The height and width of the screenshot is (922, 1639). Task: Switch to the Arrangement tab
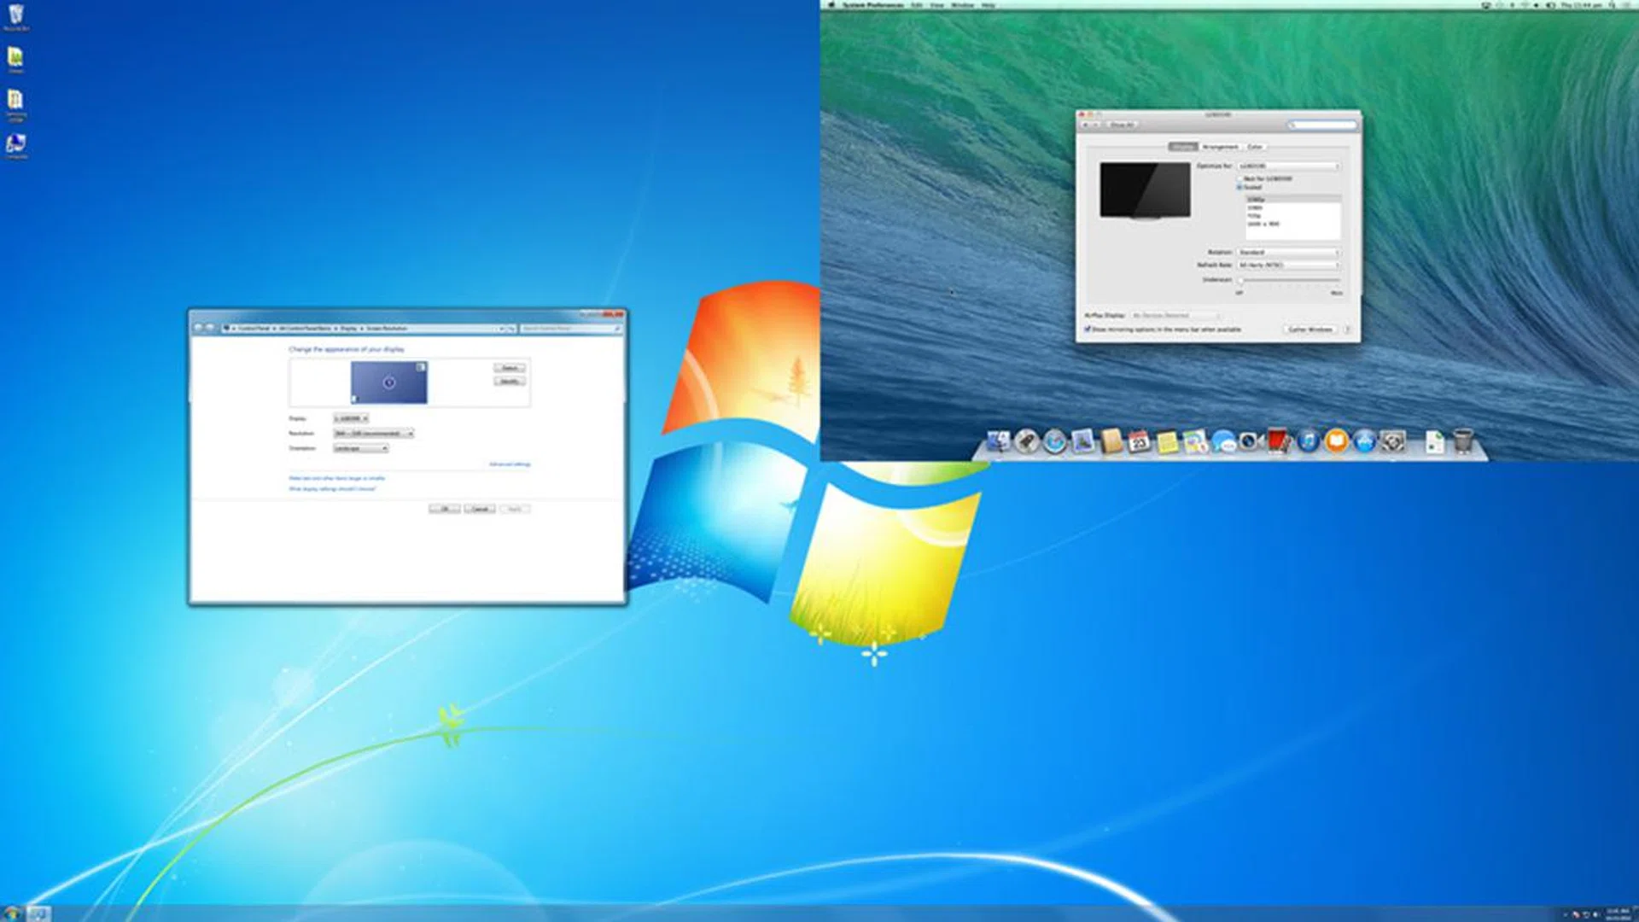coord(1220,147)
